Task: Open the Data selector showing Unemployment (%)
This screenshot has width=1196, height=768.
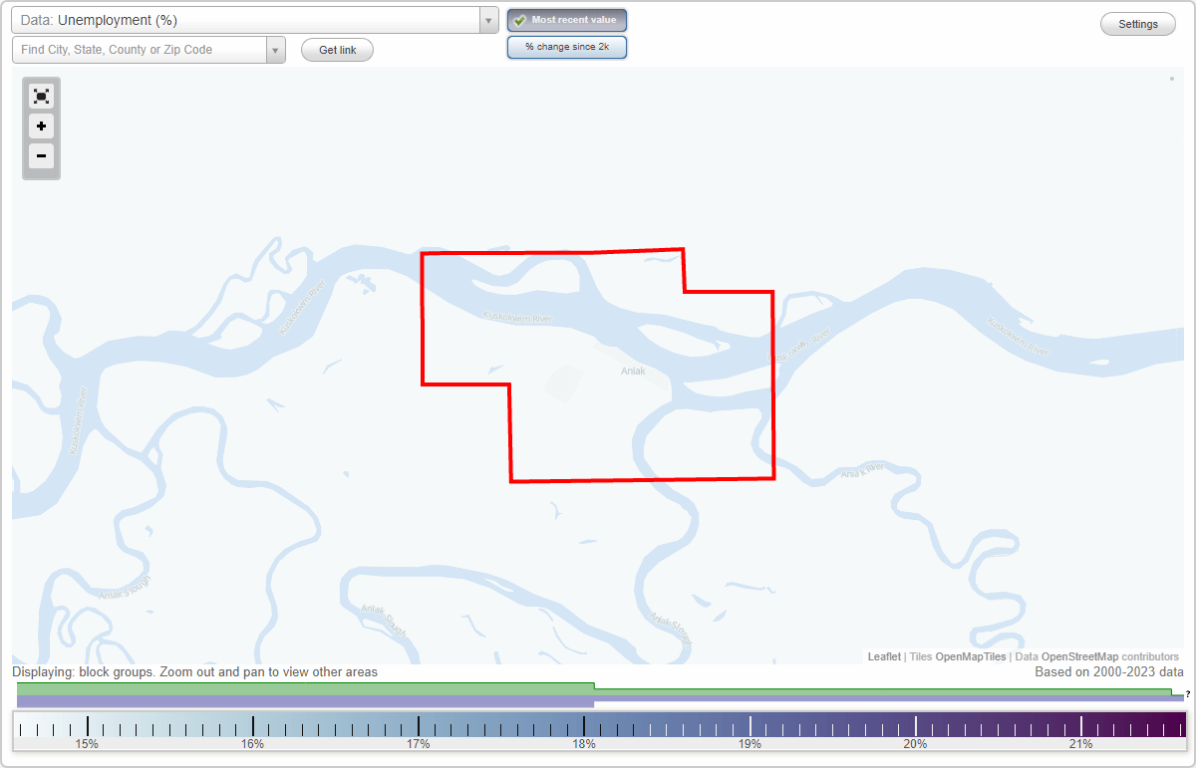Action: point(249,20)
